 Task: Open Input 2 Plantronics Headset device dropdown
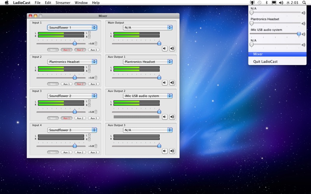72,62
